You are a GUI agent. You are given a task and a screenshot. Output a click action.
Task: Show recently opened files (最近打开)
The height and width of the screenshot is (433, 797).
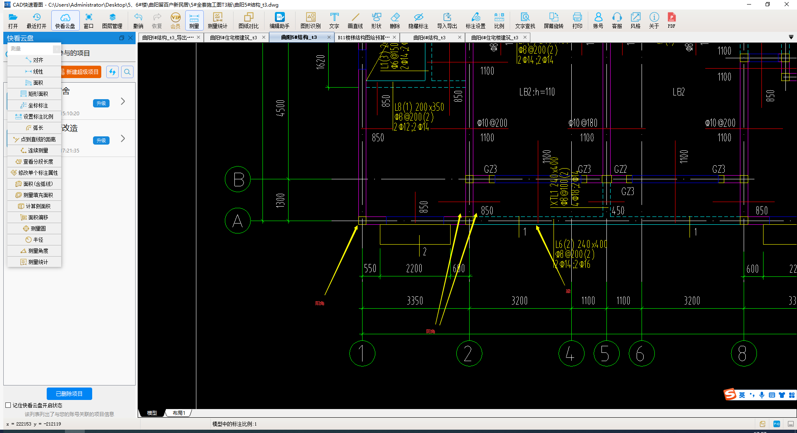coord(36,20)
